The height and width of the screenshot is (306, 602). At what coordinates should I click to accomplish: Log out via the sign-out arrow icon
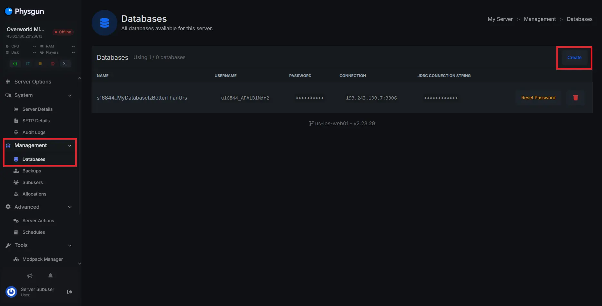pyautogui.click(x=69, y=292)
